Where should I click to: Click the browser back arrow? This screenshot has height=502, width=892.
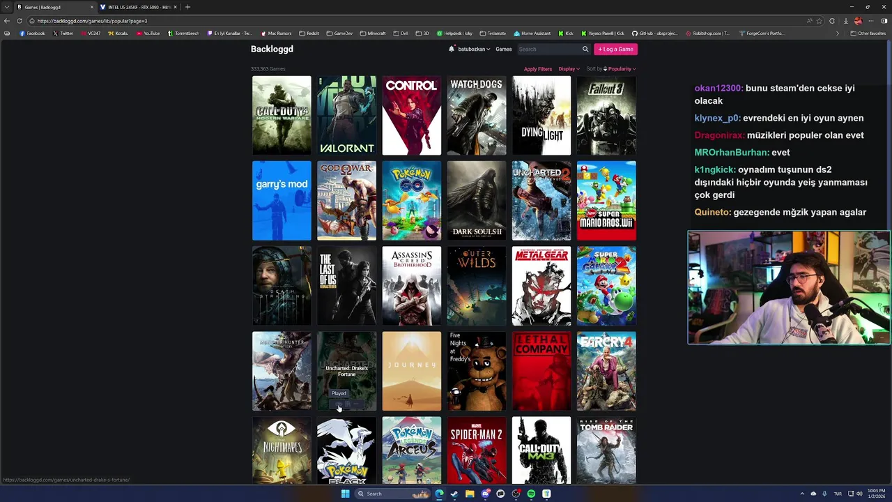click(x=7, y=21)
